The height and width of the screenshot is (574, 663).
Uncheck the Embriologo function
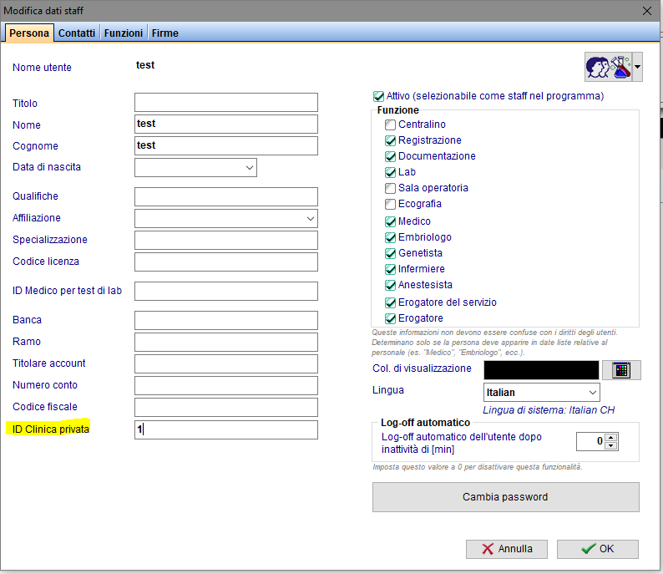[390, 237]
